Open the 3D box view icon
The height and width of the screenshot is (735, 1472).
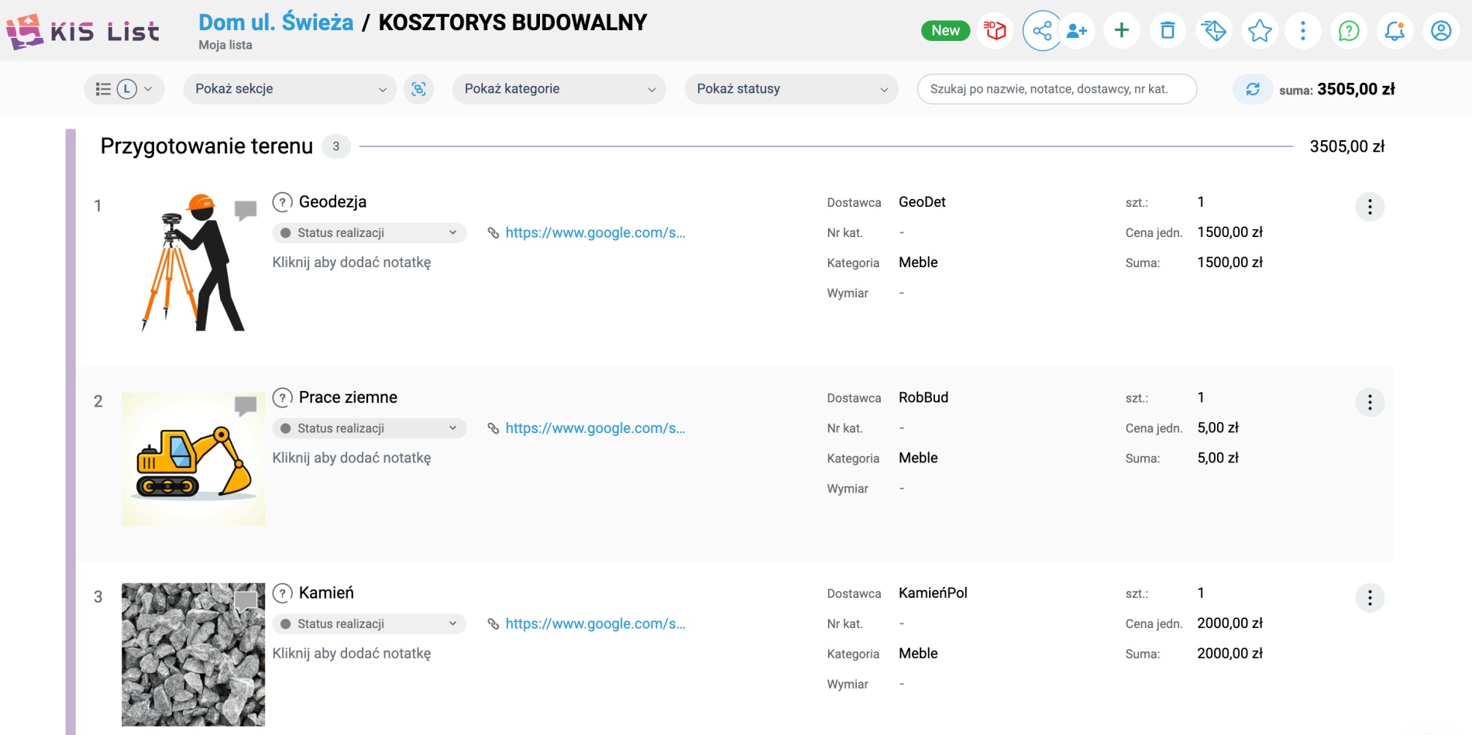[995, 31]
